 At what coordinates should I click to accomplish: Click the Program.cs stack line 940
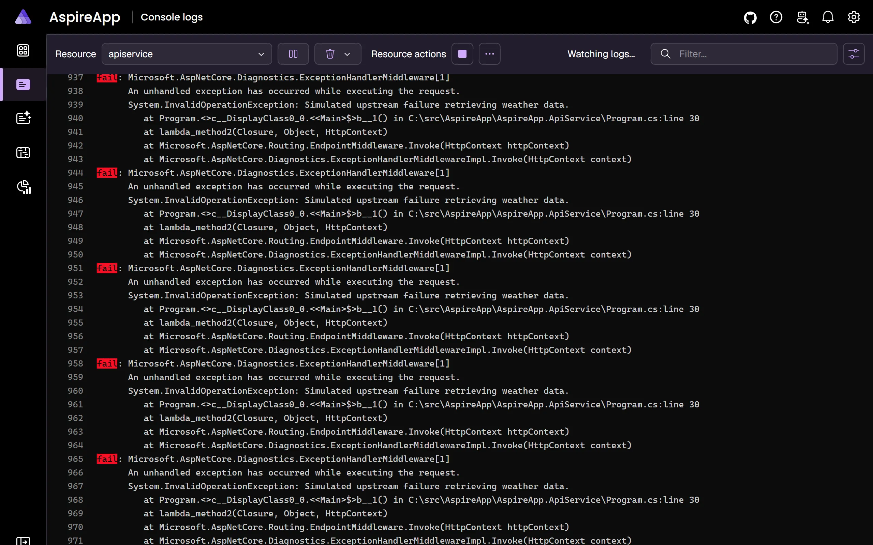tap(421, 119)
